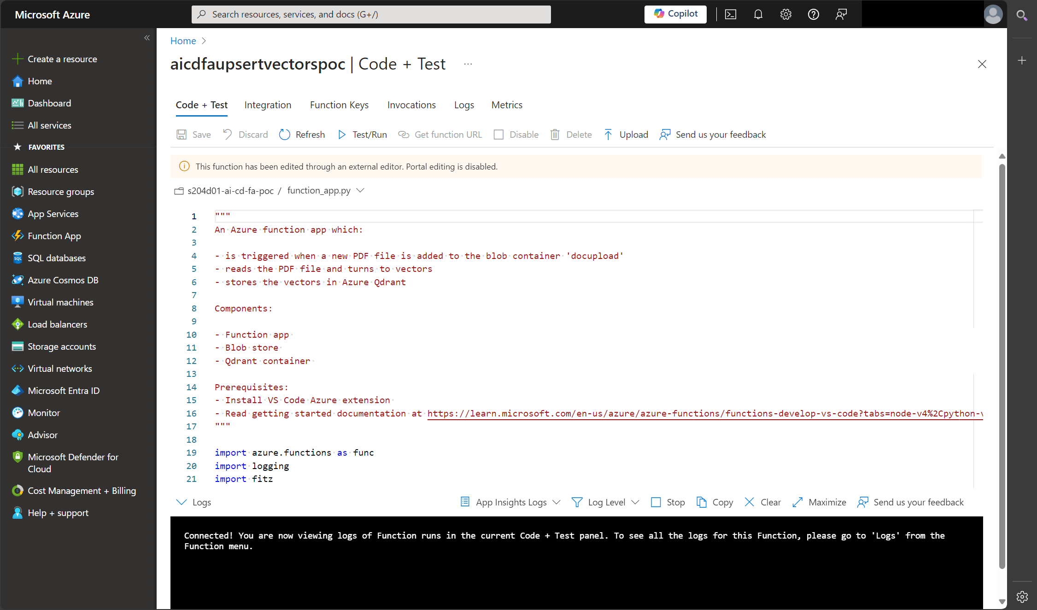
Task: Open notifications bell icon
Action: click(x=758, y=14)
